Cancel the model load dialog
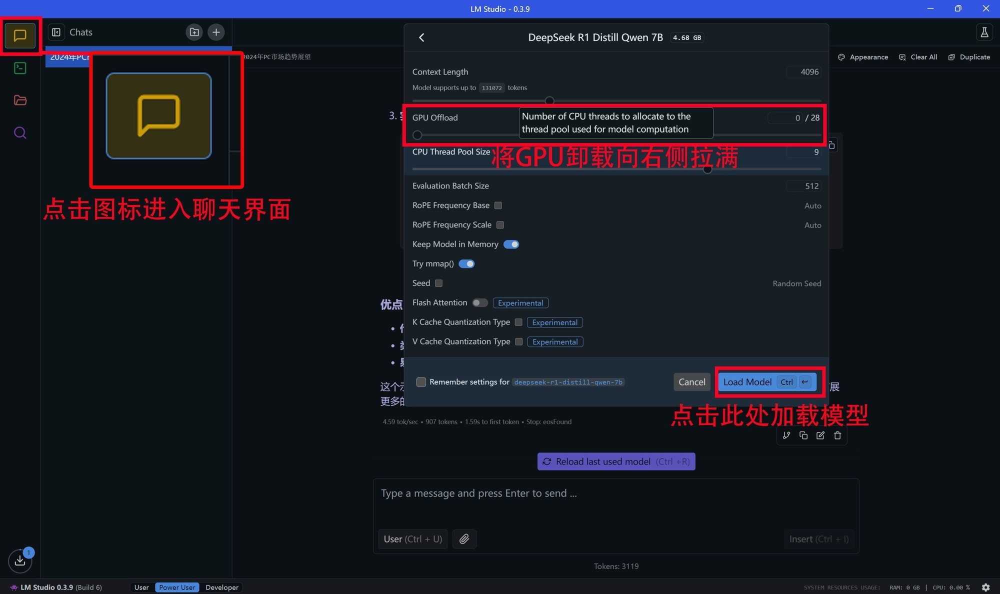The image size is (1000, 594). [x=691, y=382]
